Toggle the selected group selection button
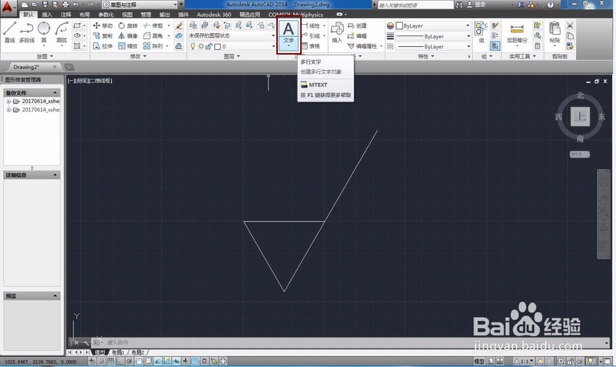Image resolution: width=616 pixels, height=367 pixels. click(495, 46)
